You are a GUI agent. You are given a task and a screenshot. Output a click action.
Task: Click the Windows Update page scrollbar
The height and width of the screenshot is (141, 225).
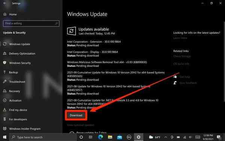(x=224, y=61)
